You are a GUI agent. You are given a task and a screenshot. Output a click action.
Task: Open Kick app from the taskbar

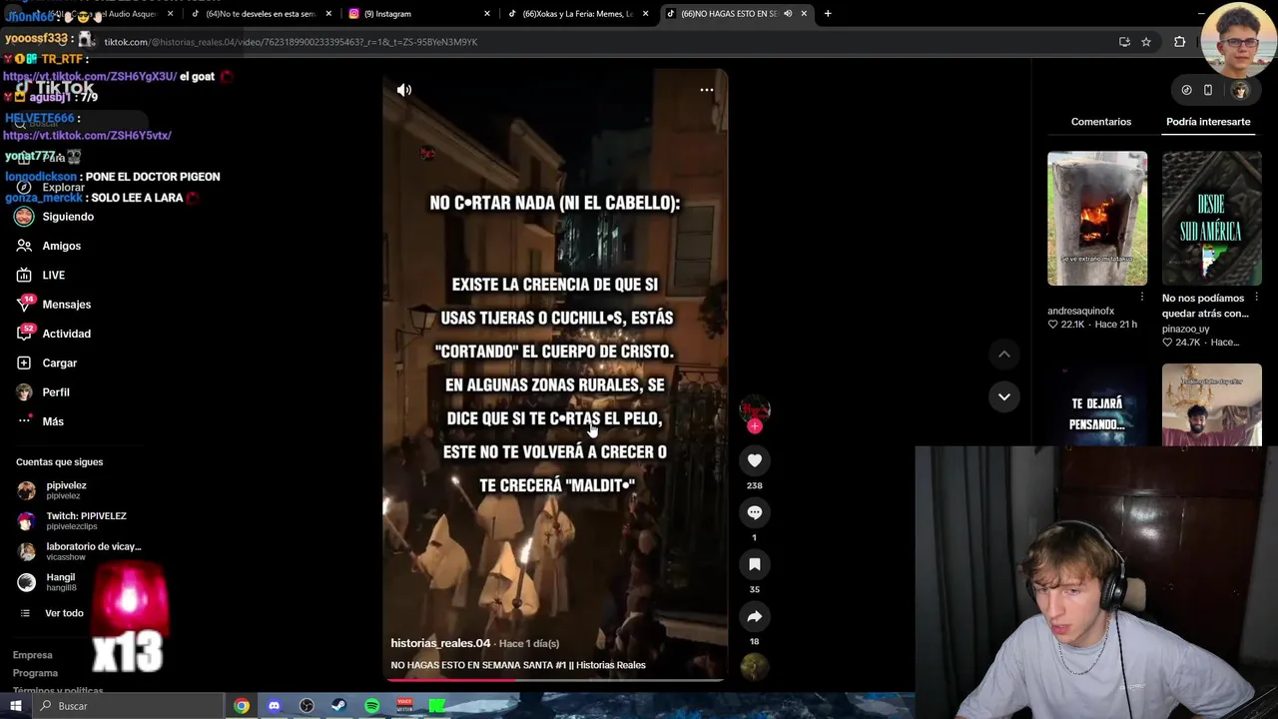pos(437,706)
